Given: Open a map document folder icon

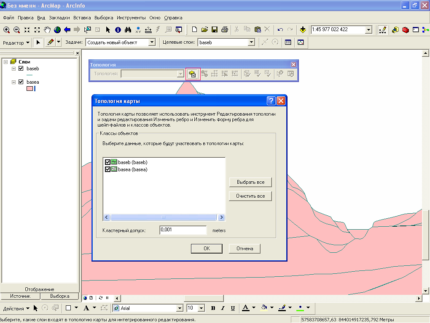Looking at the screenshot, I should (204, 29).
